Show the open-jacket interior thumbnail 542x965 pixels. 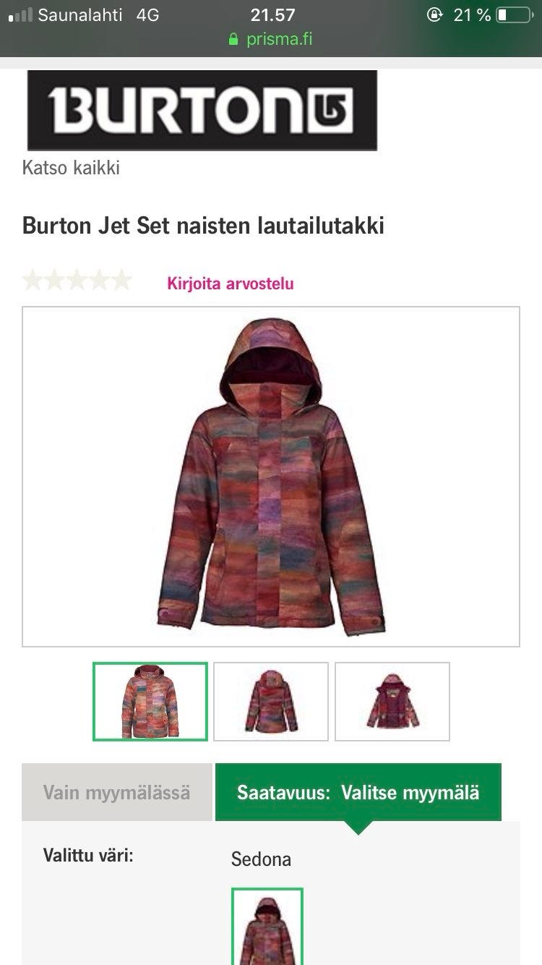coord(392,702)
